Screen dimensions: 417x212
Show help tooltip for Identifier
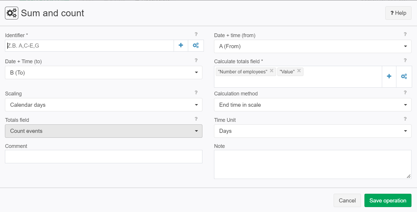coord(196,34)
